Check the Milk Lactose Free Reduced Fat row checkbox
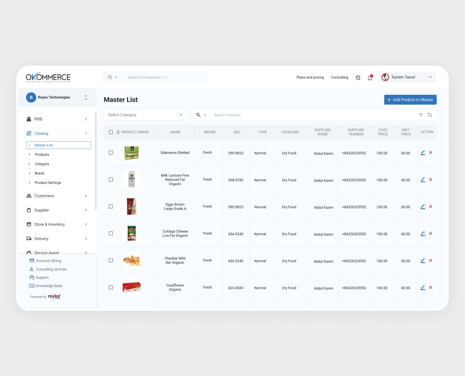Screen dimensions: 465x376 point(111,180)
